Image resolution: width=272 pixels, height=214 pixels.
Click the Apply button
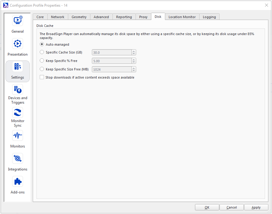(x=256, y=207)
